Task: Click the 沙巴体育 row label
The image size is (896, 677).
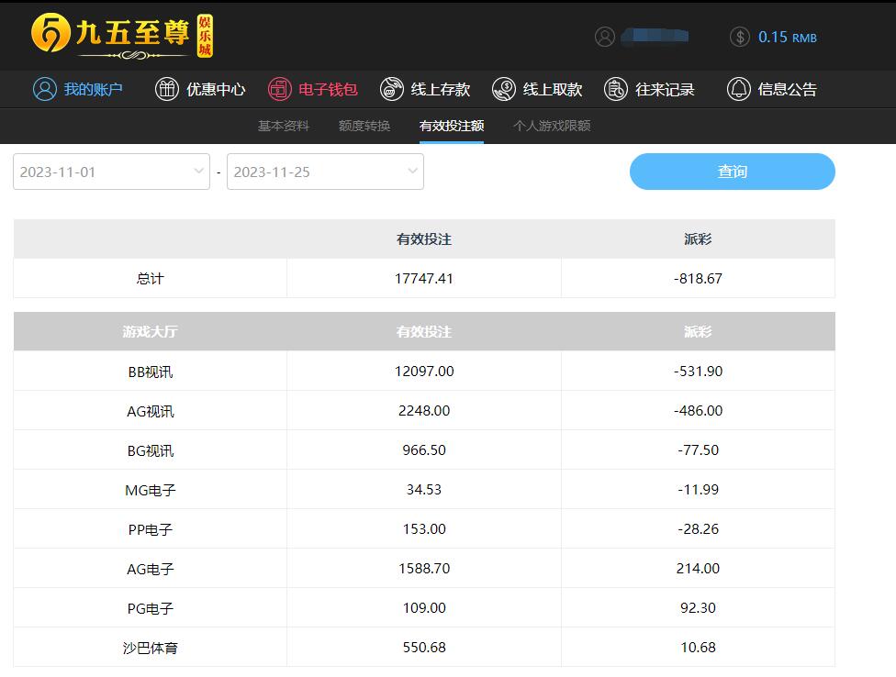Action: click(x=151, y=648)
